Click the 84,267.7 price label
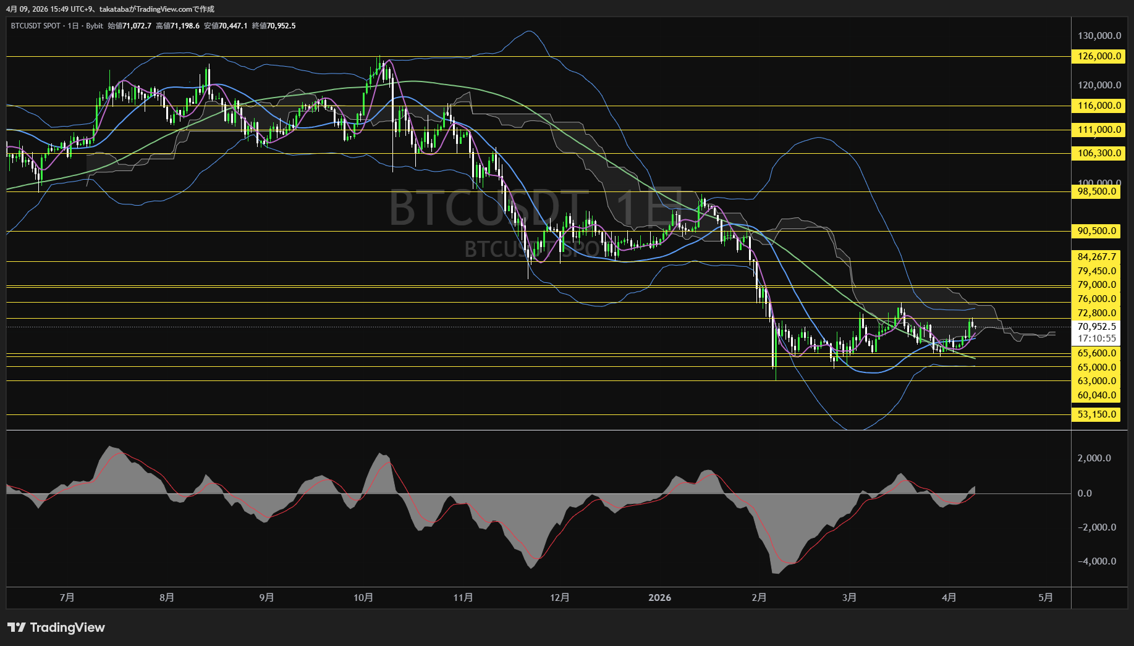The width and height of the screenshot is (1134, 646). 1096,256
